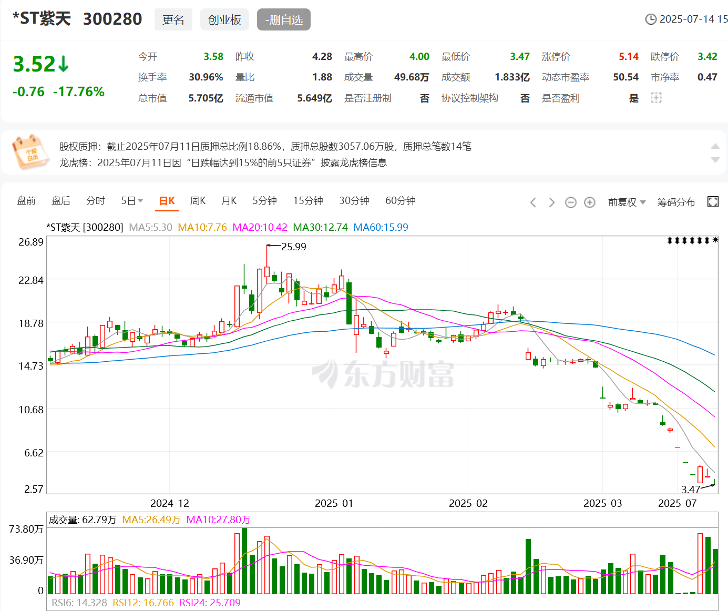Click the add-indicator dashed plus icon
728x611 pixels.
[x=656, y=98]
